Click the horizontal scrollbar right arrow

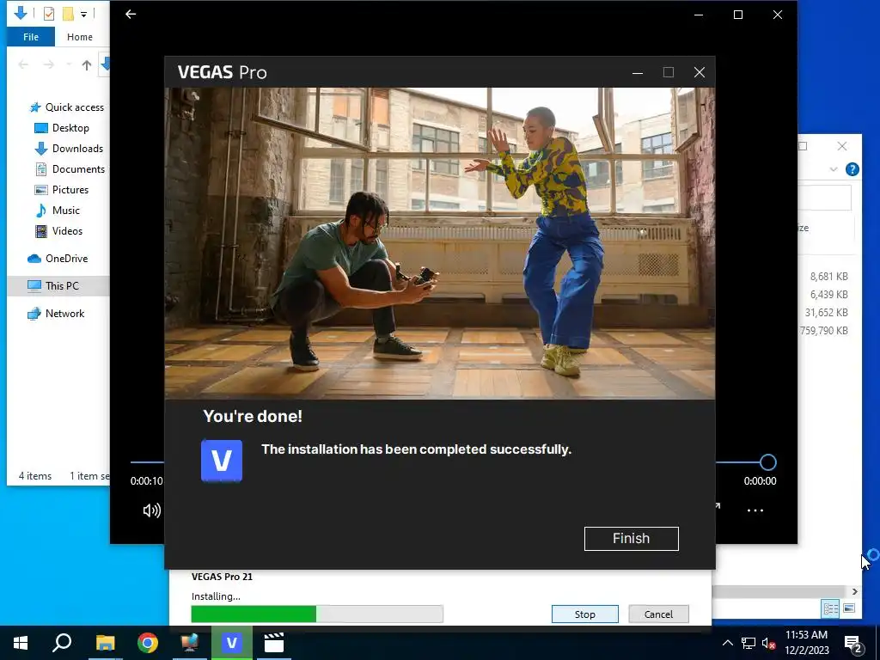pyautogui.click(x=854, y=591)
